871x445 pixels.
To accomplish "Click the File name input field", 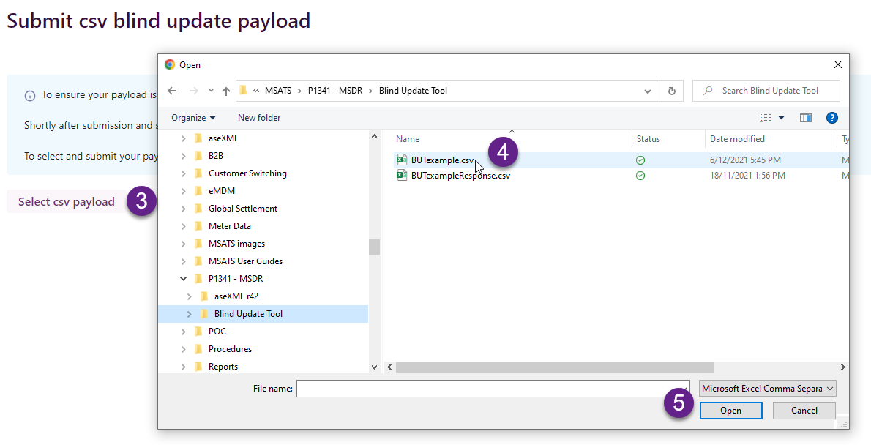I will (490, 389).
